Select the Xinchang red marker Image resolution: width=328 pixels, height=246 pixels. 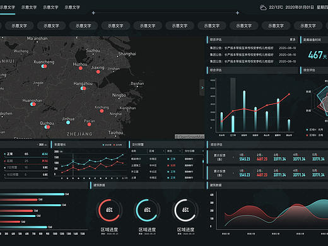coord(102,111)
